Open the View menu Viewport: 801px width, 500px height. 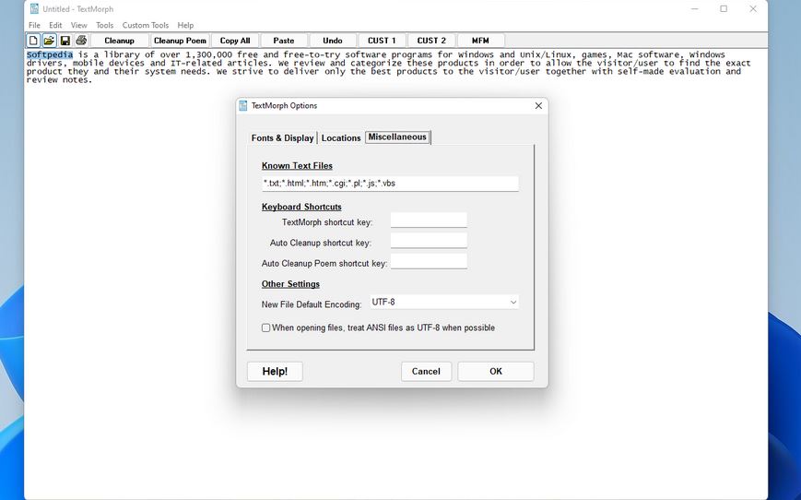(x=78, y=25)
